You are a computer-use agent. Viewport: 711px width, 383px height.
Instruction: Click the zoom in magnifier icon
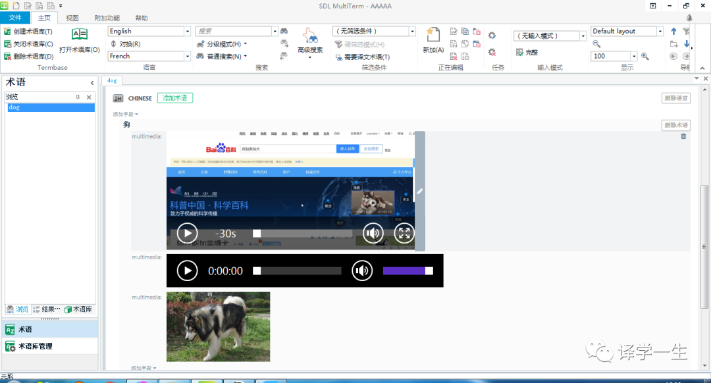645,56
